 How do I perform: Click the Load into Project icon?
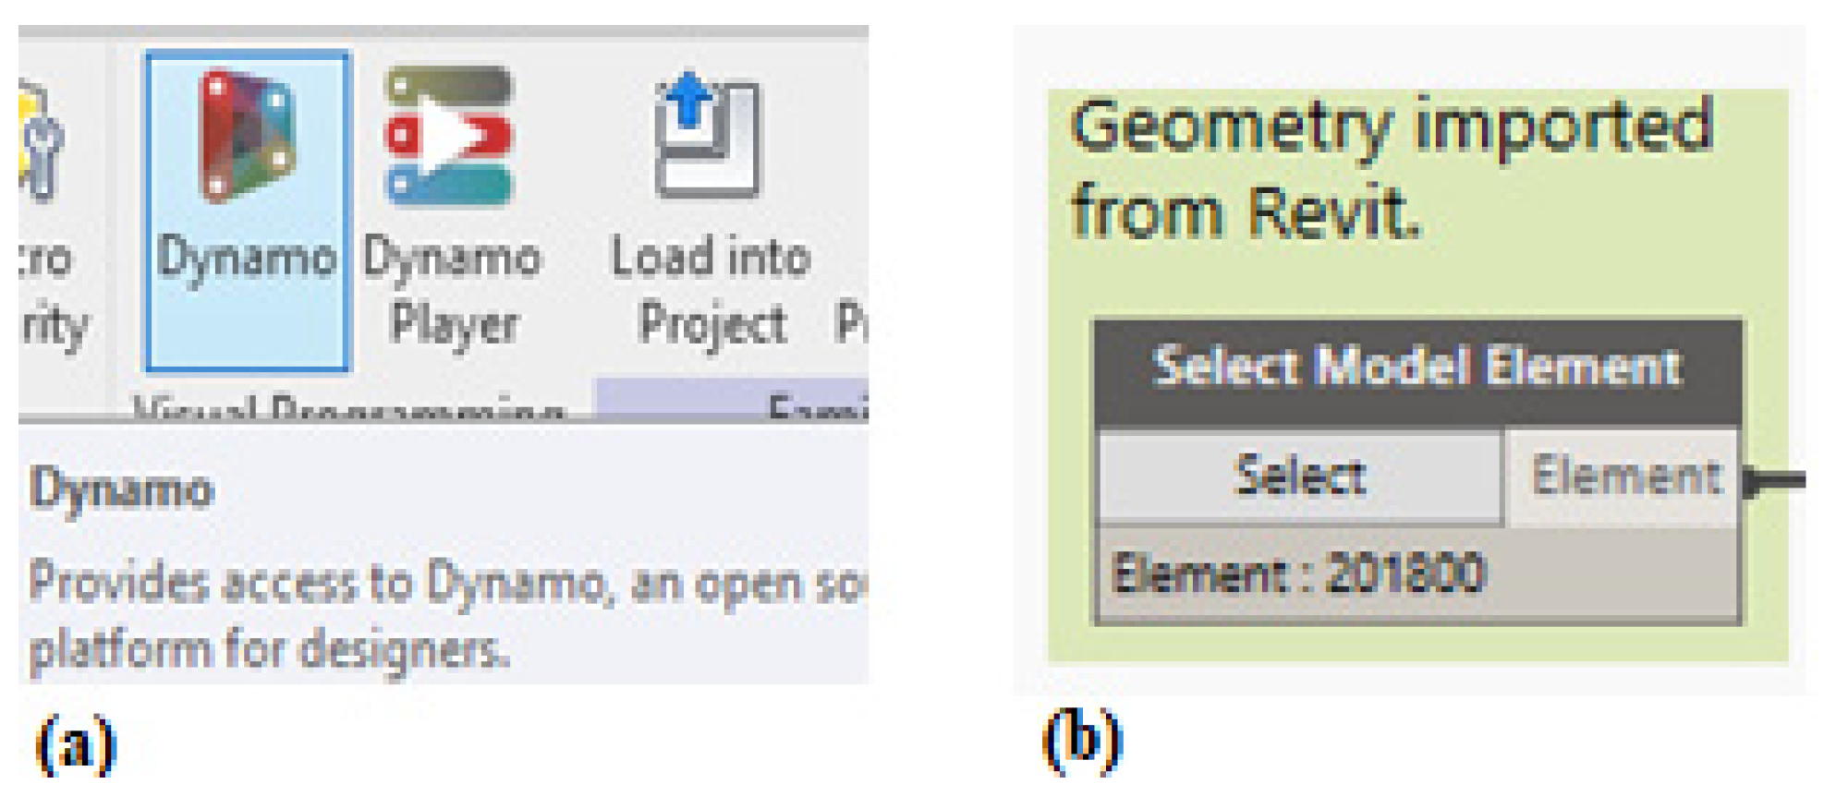708,135
